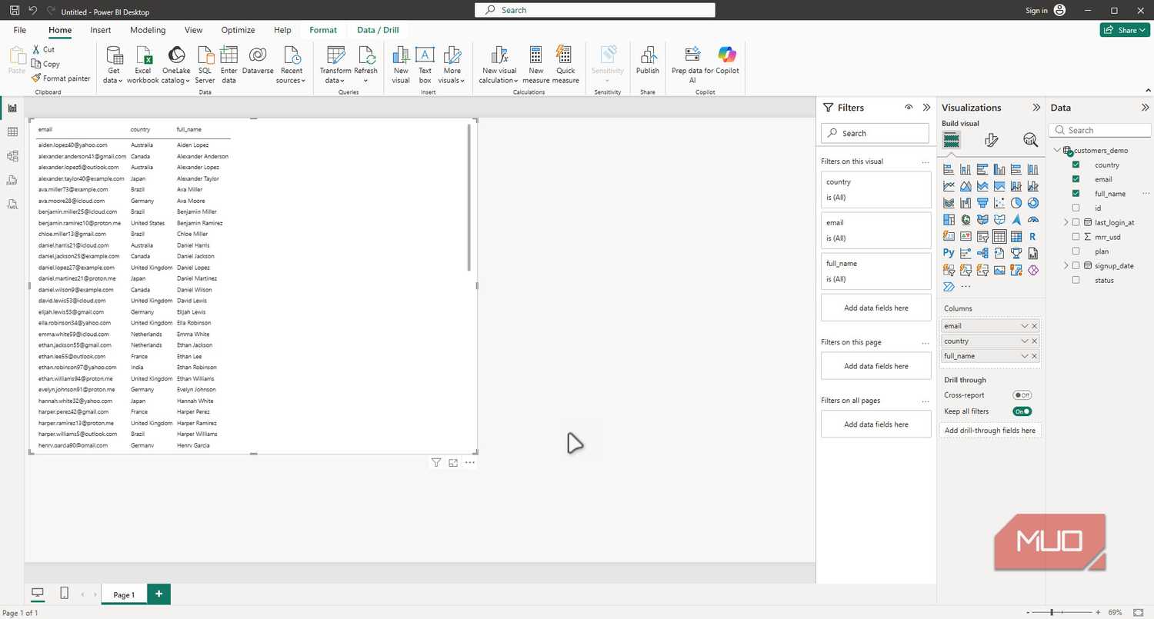Open visual More options ellipsis
The width and height of the screenshot is (1154, 619).
coord(469,463)
